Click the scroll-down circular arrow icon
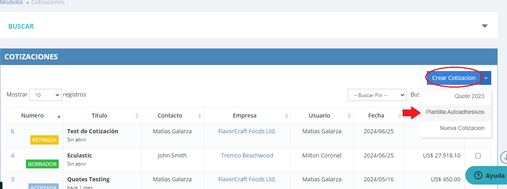 [x=504, y=157]
